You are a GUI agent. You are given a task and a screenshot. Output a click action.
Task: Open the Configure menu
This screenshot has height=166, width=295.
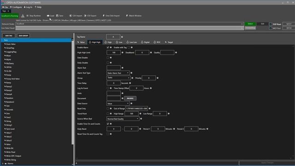[x=16, y=7]
